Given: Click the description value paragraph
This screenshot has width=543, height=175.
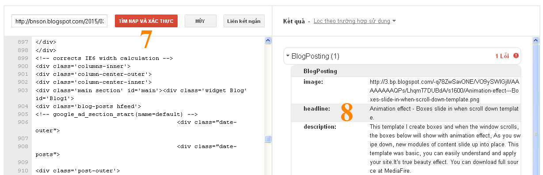Looking at the screenshot, I should coord(445,149).
